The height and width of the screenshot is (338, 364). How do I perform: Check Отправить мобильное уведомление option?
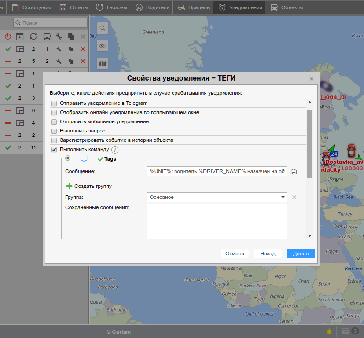point(54,122)
